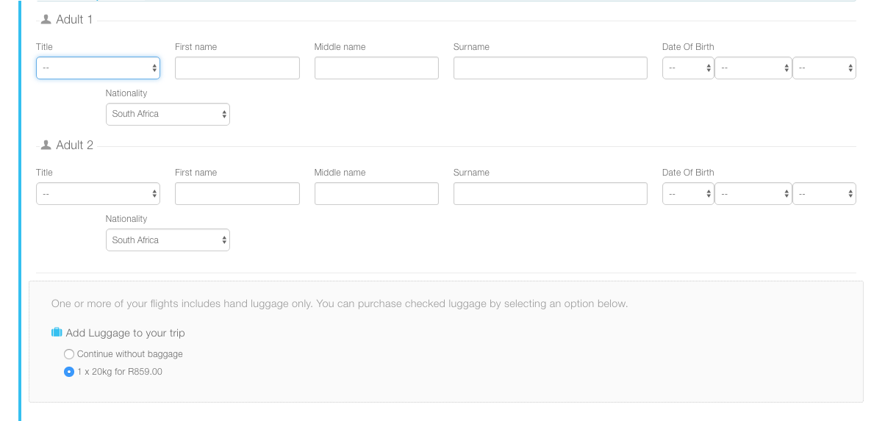The image size is (885, 421).
Task: Open Adult 1 Title dropdown
Action: click(98, 68)
